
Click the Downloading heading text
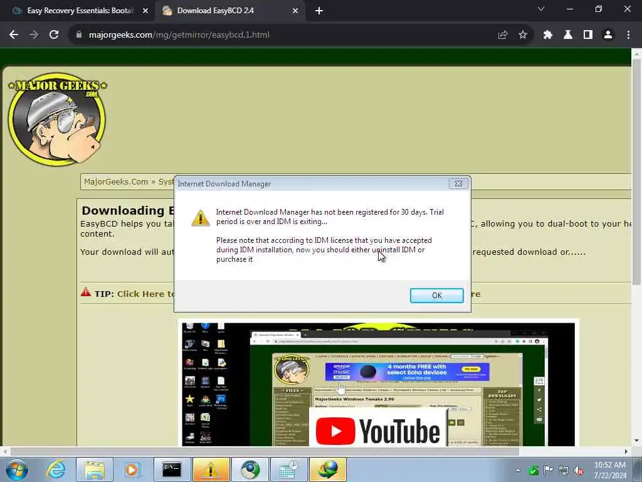pyautogui.click(x=127, y=210)
